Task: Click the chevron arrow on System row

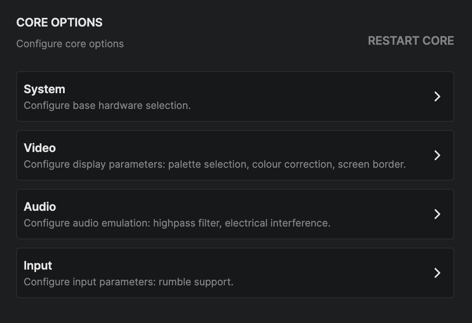Action: 437,96
